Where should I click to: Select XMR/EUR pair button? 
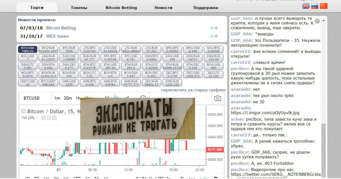pos(172,83)
